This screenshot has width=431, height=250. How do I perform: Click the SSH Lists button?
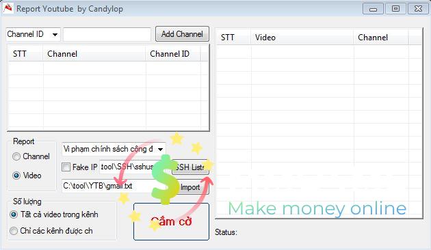(x=190, y=167)
